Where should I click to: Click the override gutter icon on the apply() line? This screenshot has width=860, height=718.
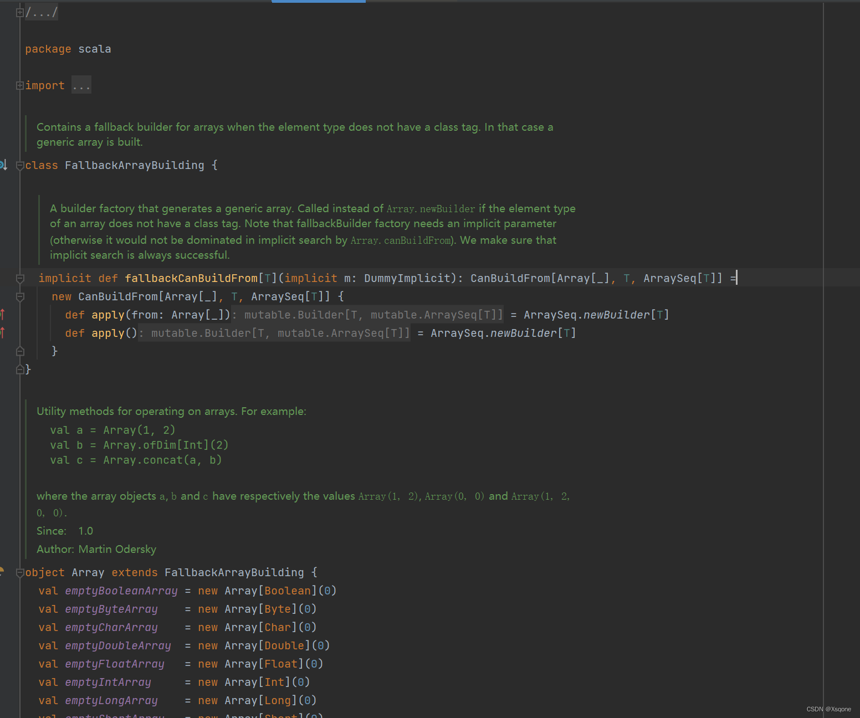[3, 333]
